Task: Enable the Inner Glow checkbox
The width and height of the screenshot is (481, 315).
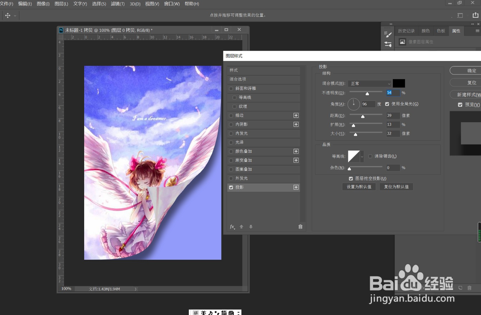Action: point(231,133)
